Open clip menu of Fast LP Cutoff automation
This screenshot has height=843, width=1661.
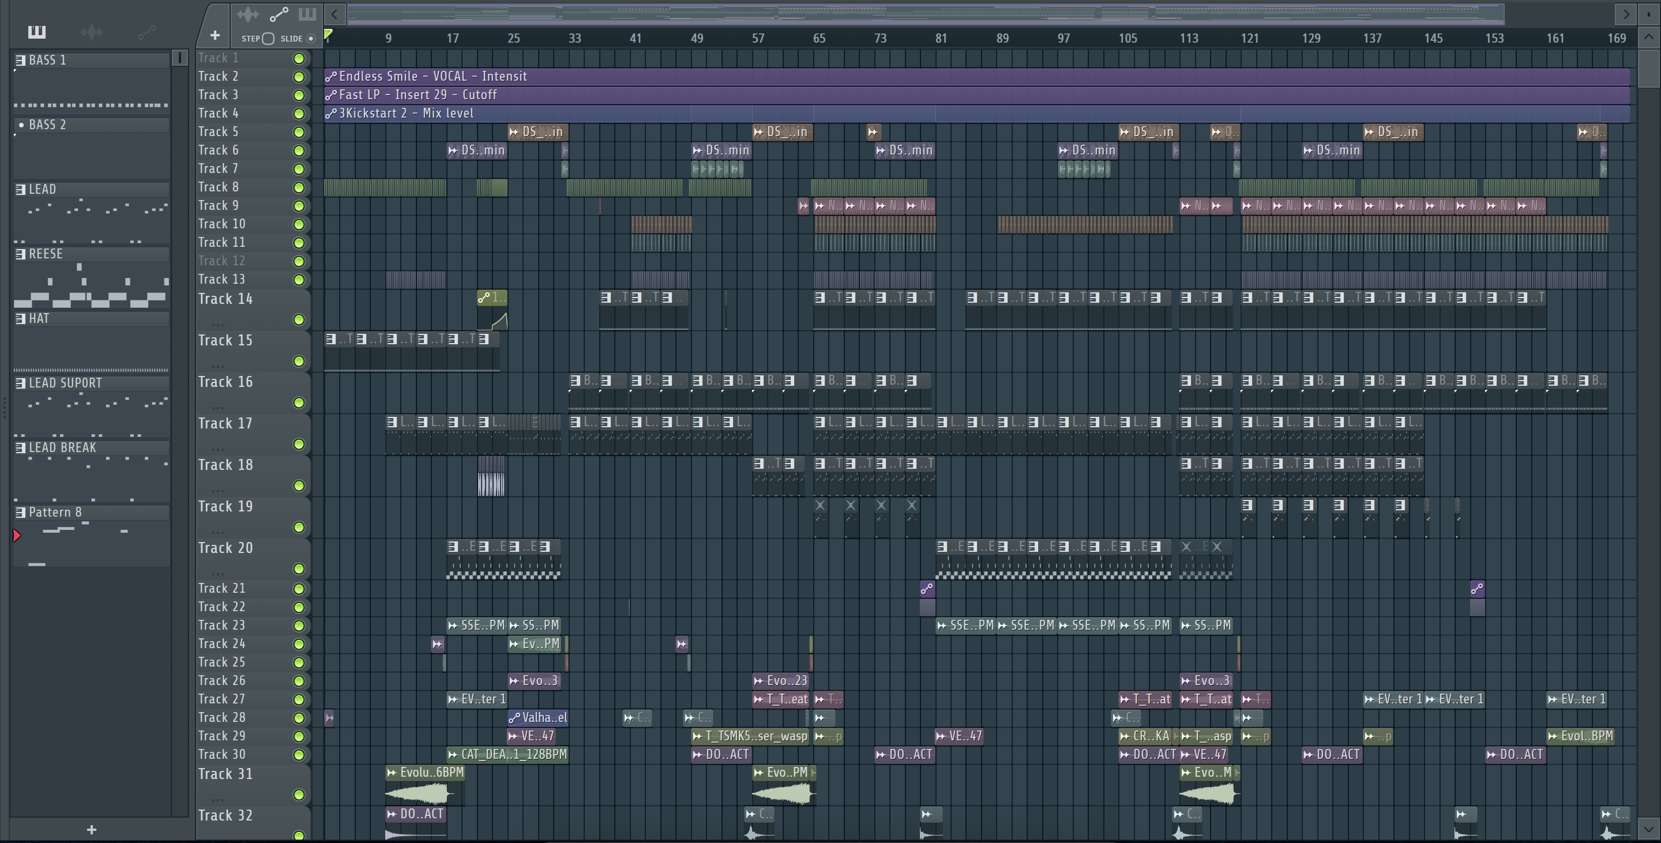click(x=332, y=95)
